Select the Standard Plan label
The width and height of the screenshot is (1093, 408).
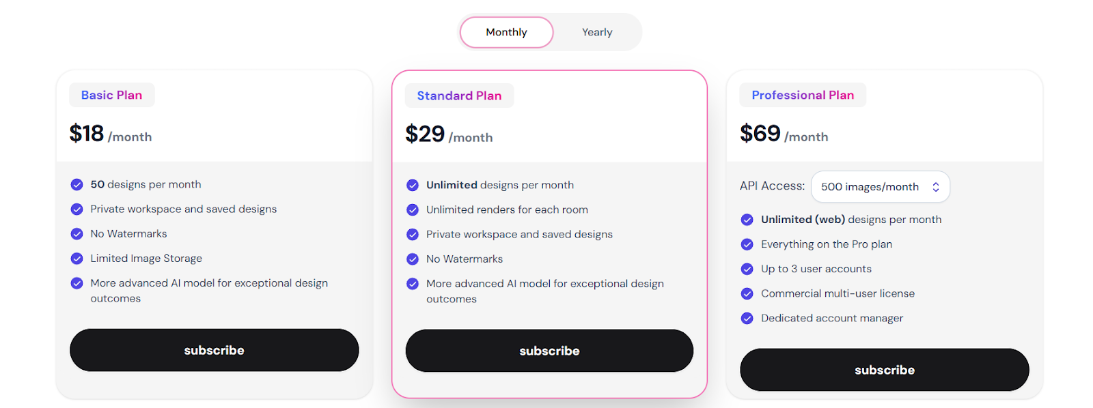click(x=460, y=96)
